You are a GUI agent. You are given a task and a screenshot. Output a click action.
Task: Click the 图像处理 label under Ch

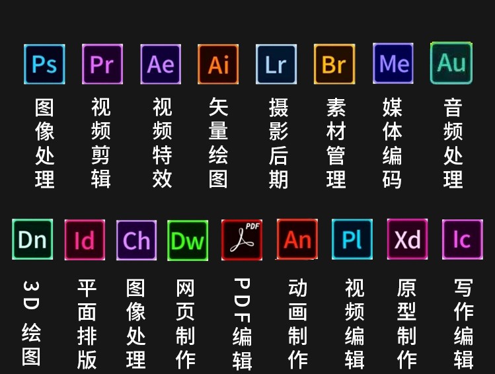pyautogui.click(x=135, y=324)
